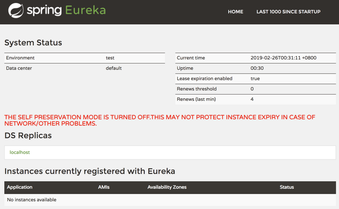
Task: Click the Spring leaf logo icon
Action: pos(16,10)
